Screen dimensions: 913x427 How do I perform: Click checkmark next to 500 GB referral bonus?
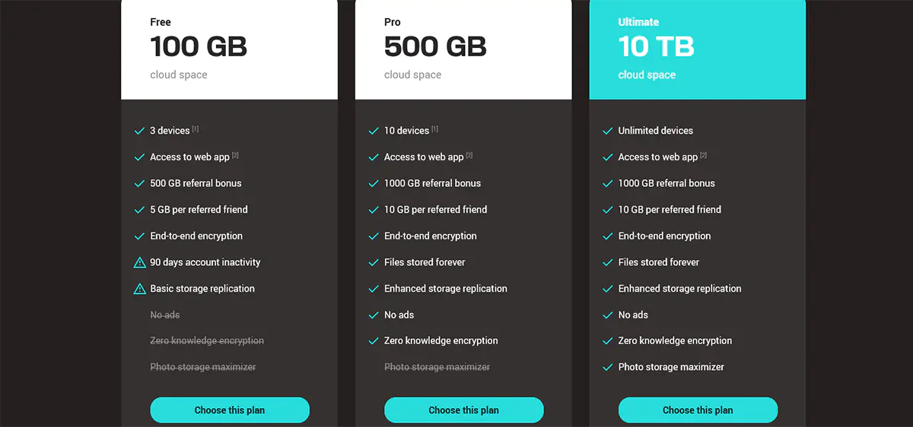[139, 184]
